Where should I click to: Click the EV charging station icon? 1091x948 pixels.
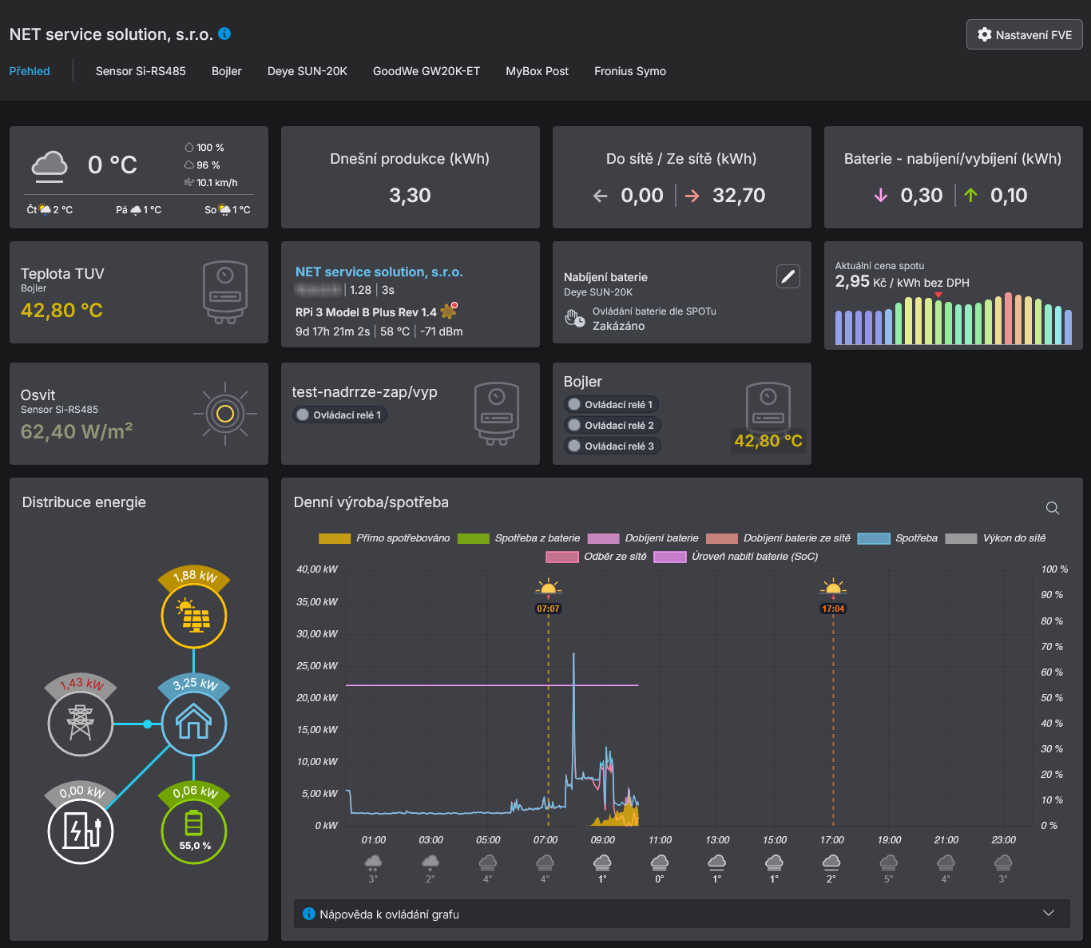[x=81, y=831]
